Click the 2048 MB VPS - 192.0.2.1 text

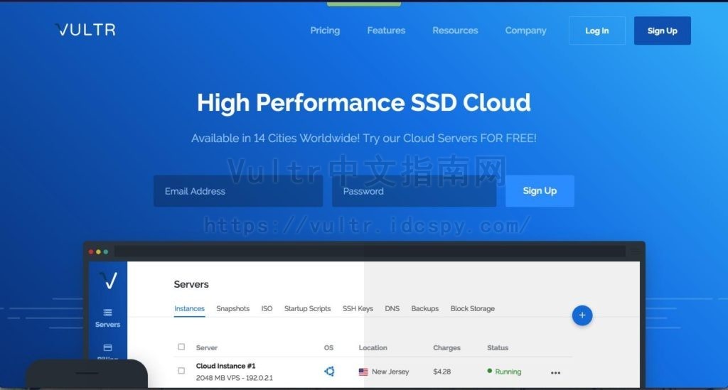[235, 378]
